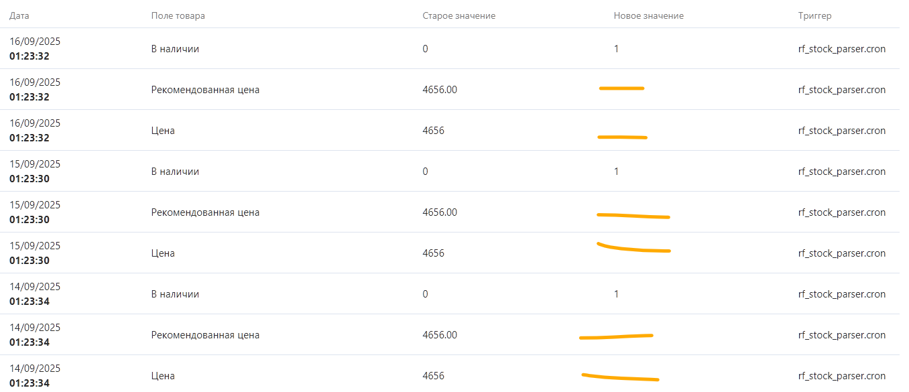Select "Рекомендованная цена" field for 16/09/2025

(x=205, y=90)
